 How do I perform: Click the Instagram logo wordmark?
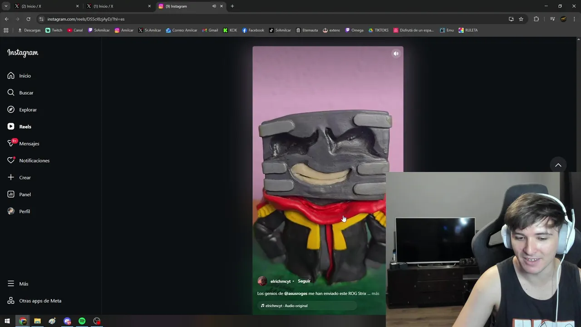[x=23, y=53]
